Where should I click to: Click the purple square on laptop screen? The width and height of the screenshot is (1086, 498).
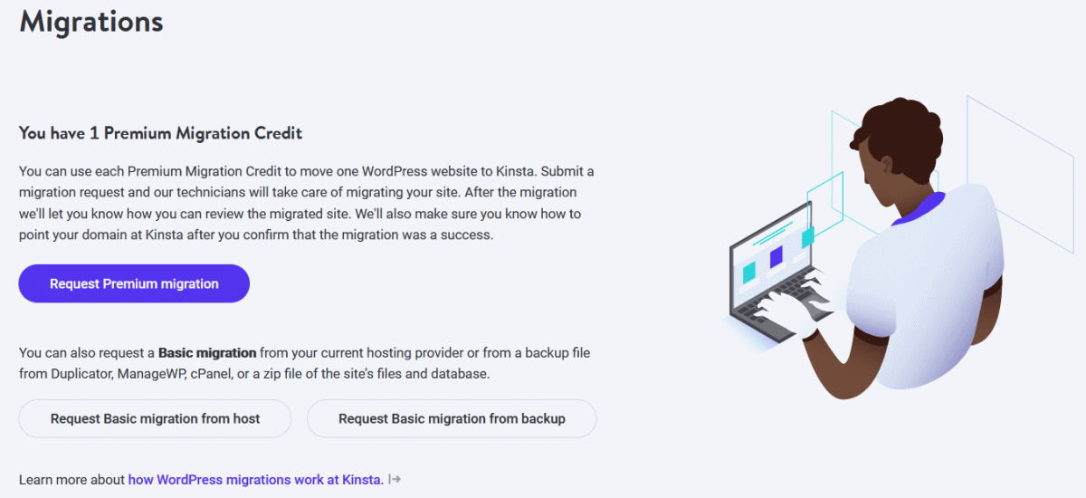pos(776,257)
